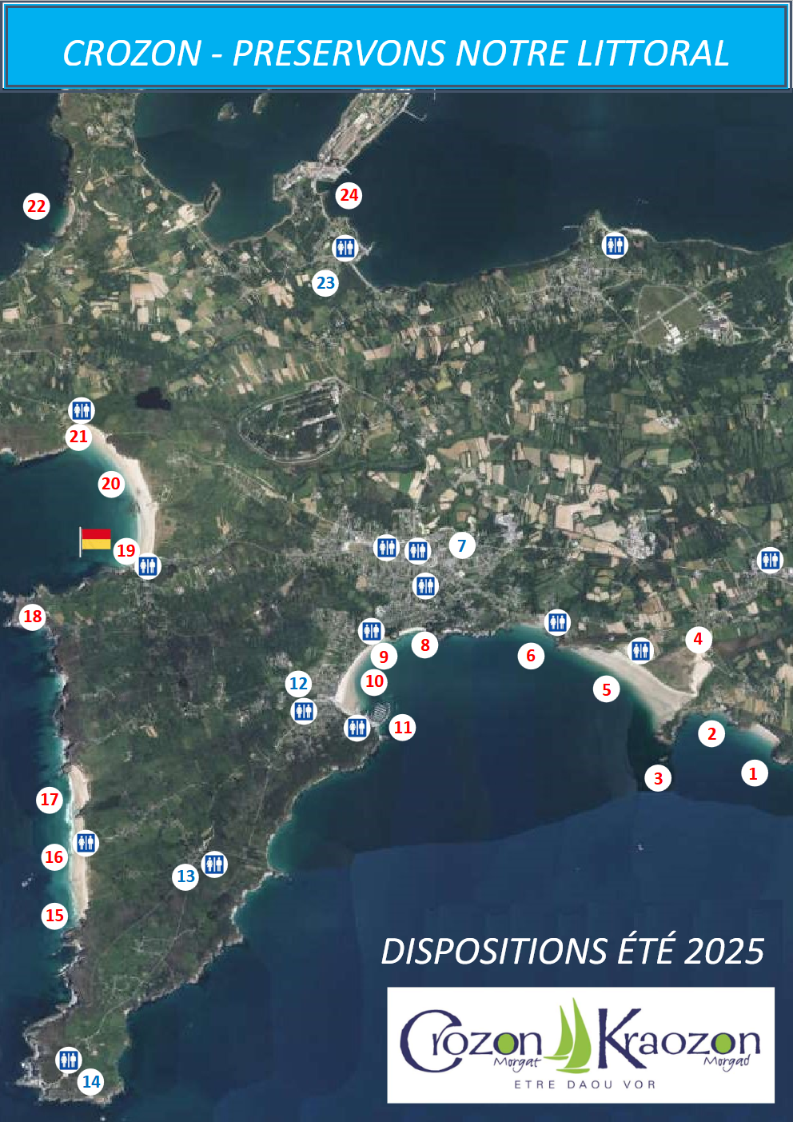The image size is (793, 1122).
Task: Click the restroom icon near marker 11
Action: coord(357,728)
